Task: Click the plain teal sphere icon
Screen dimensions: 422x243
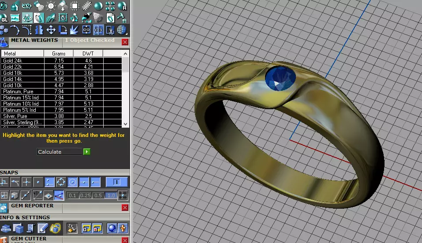Action: [98, 6]
